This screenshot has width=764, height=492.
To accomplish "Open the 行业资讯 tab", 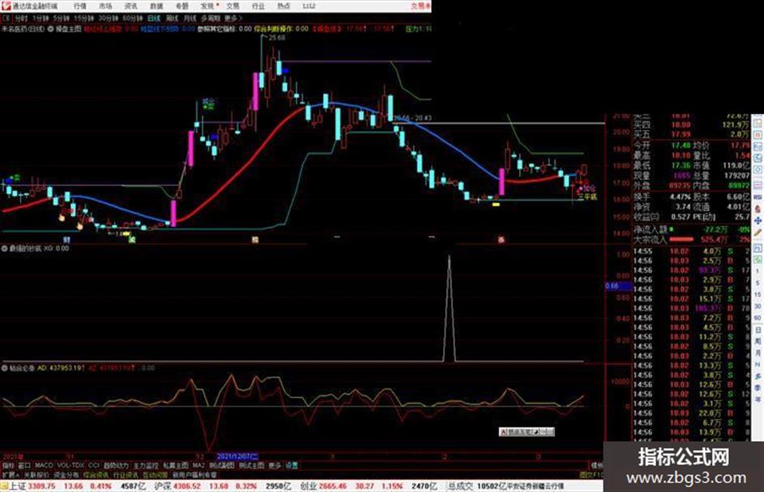I will click(125, 474).
